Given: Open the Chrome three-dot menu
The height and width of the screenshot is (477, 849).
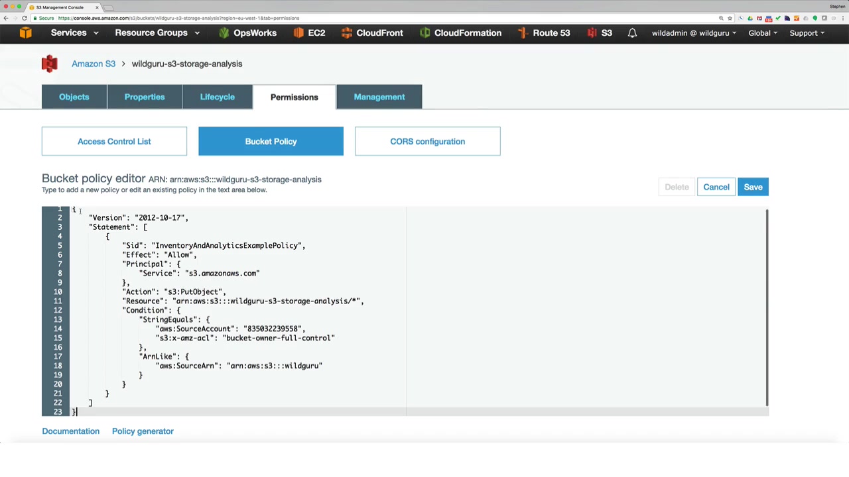Looking at the screenshot, I should (842, 18).
